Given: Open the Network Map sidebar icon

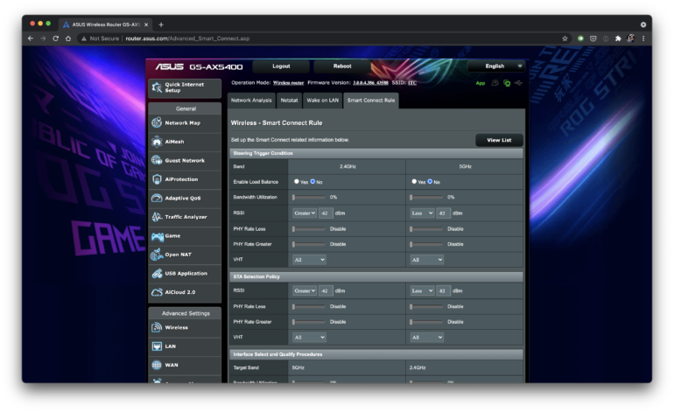Looking at the screenshot, I should click(x=158, y=122).
